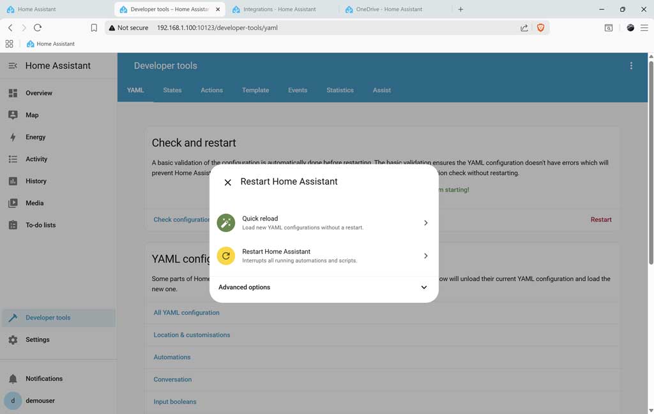Open the browser profile circle icon
The image size is (654, 414).
[x=630, y=27]
